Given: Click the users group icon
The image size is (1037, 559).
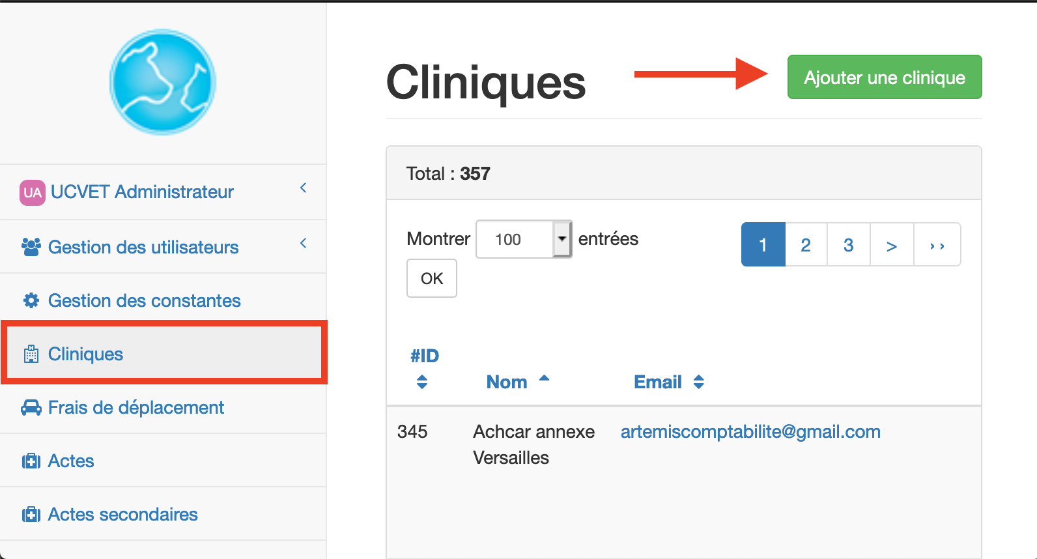Looking at the screenshot, I should pos(31,247).
